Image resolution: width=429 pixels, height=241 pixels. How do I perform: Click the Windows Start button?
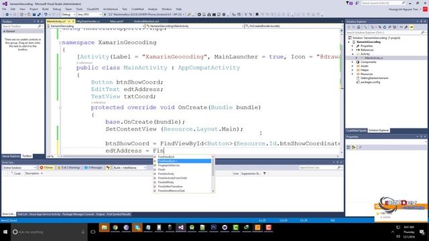coord(5,232)
